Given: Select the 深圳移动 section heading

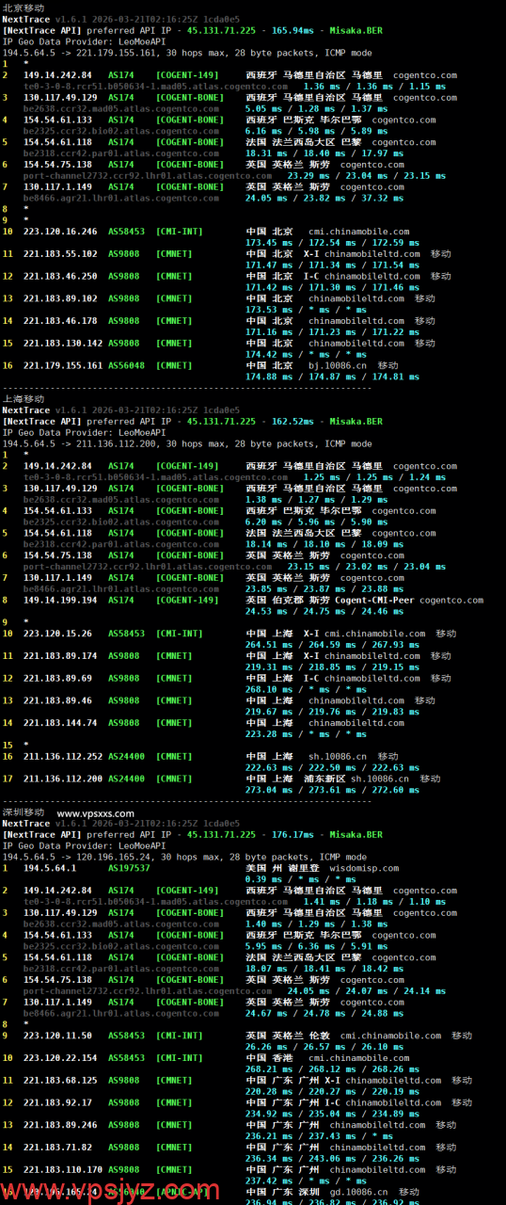Looking at the screenshot, I should click(x=24, y=812).
